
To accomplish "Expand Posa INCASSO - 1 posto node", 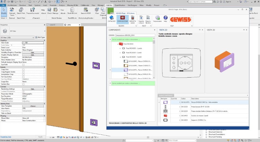I will (x=120, y=48).
